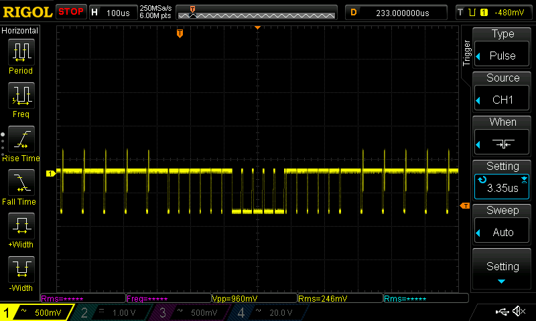The height and width of the screenshot is (321, 536).
Task: Open the bottom Setting submenu
Action: [x=503, y=270]
